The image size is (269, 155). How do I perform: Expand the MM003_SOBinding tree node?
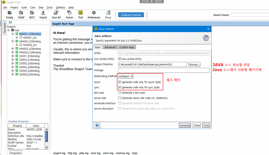pos(13,49)
